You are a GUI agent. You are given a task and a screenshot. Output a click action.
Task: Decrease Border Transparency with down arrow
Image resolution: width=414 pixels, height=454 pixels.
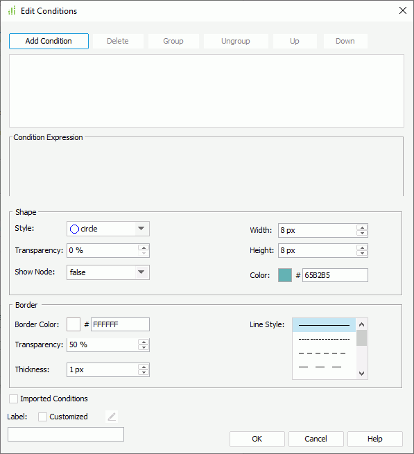[x=144, y=348]
